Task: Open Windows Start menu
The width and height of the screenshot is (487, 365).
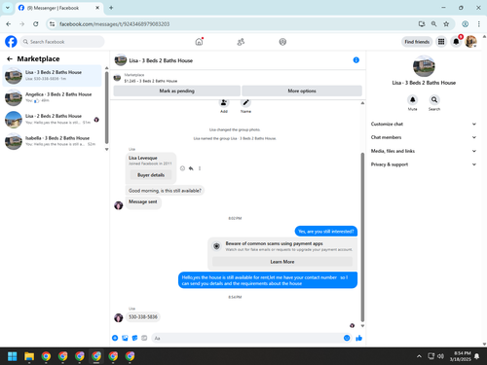Action: [x=13, y=356]
